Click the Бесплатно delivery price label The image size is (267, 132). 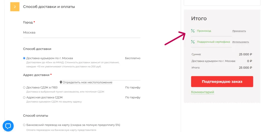(x=133, y=58)
